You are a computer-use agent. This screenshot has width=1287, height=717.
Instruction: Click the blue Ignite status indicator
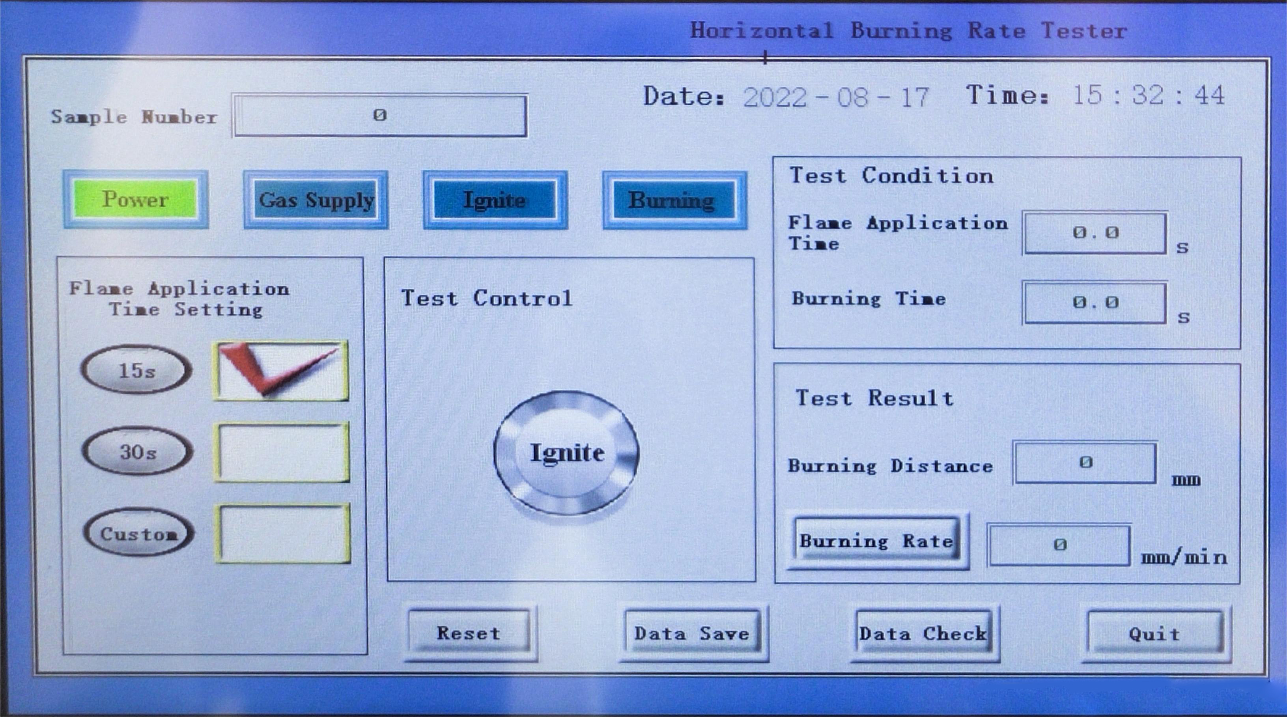[x=495, y=200]
